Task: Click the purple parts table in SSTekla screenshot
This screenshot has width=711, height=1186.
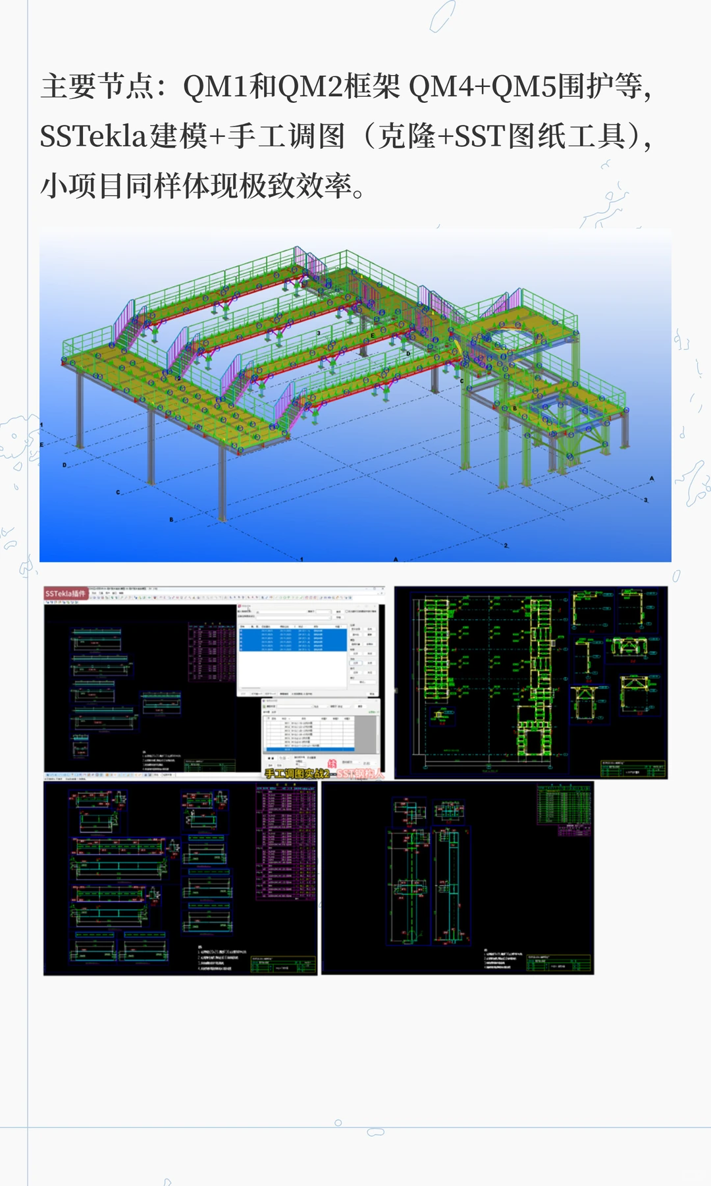Action: point(212,652)
